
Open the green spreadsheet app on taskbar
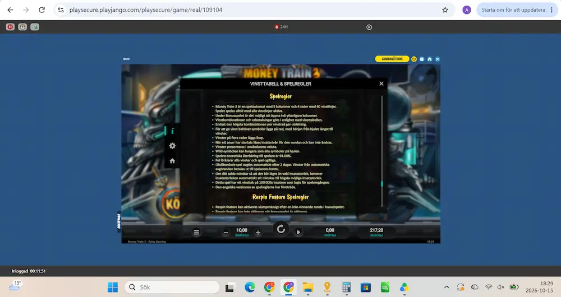[x=385, y=287]
